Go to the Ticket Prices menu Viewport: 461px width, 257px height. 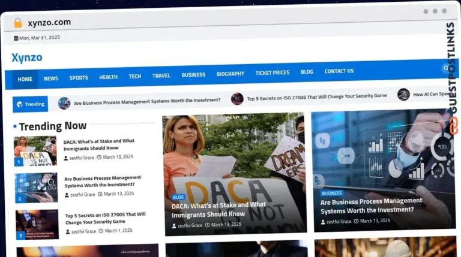(272, 73)
